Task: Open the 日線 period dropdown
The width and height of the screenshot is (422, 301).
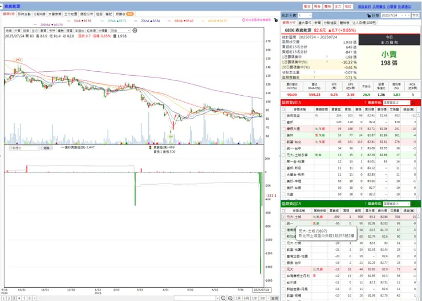Action: coord(120,31)
